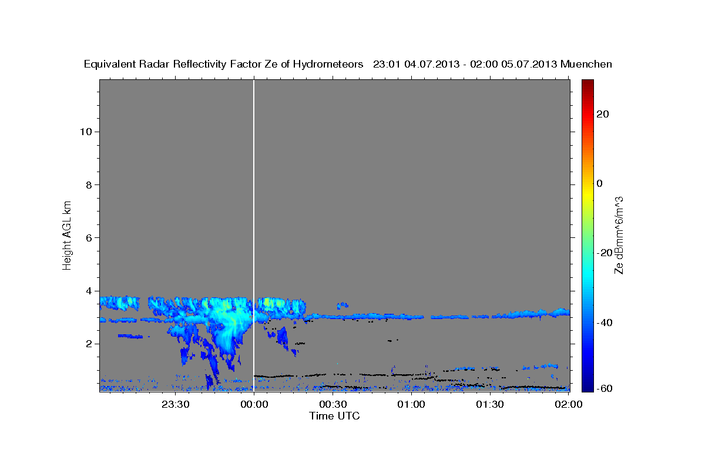Click the height tick label 4
Screen dimensions: 705x470
[88, 291]
